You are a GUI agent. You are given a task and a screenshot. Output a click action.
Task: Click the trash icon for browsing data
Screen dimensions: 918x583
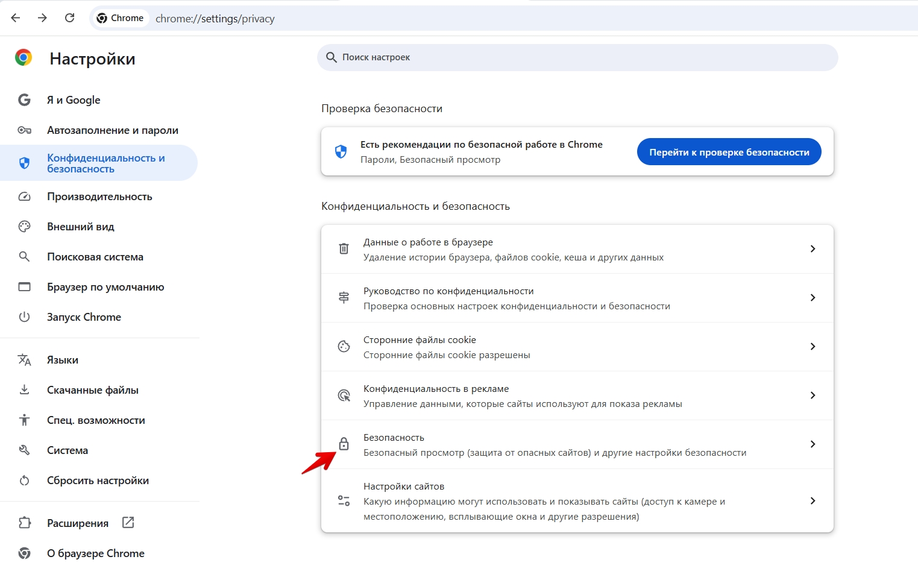(344, 249)
